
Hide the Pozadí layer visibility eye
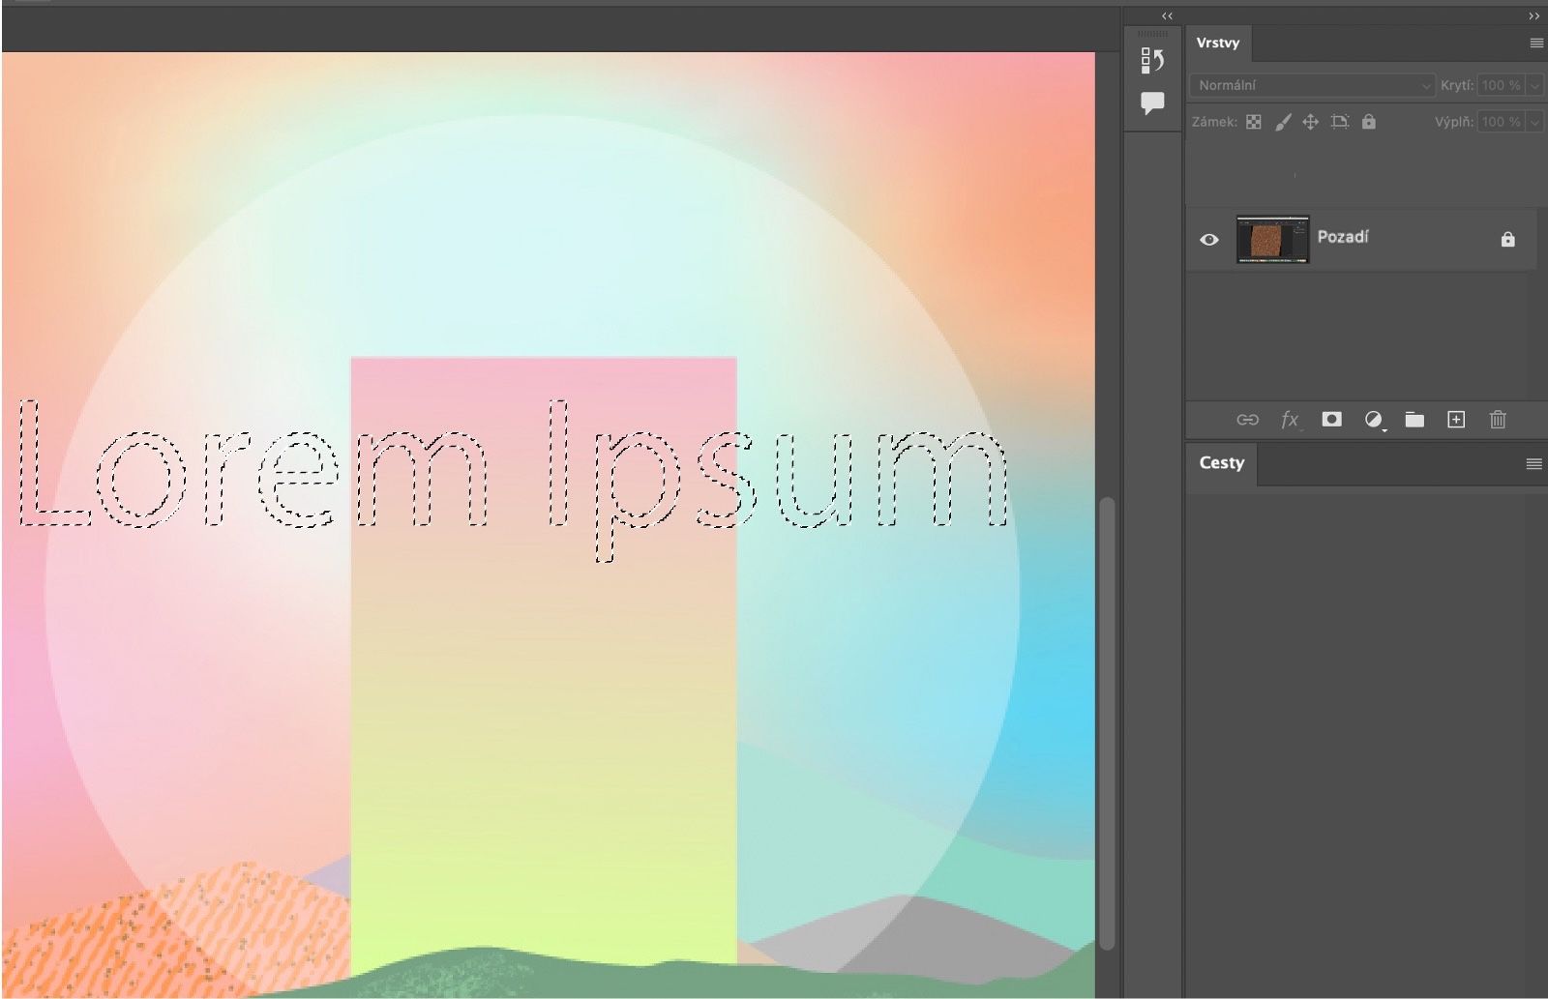pyautogui.click(x=1209, y=239)
